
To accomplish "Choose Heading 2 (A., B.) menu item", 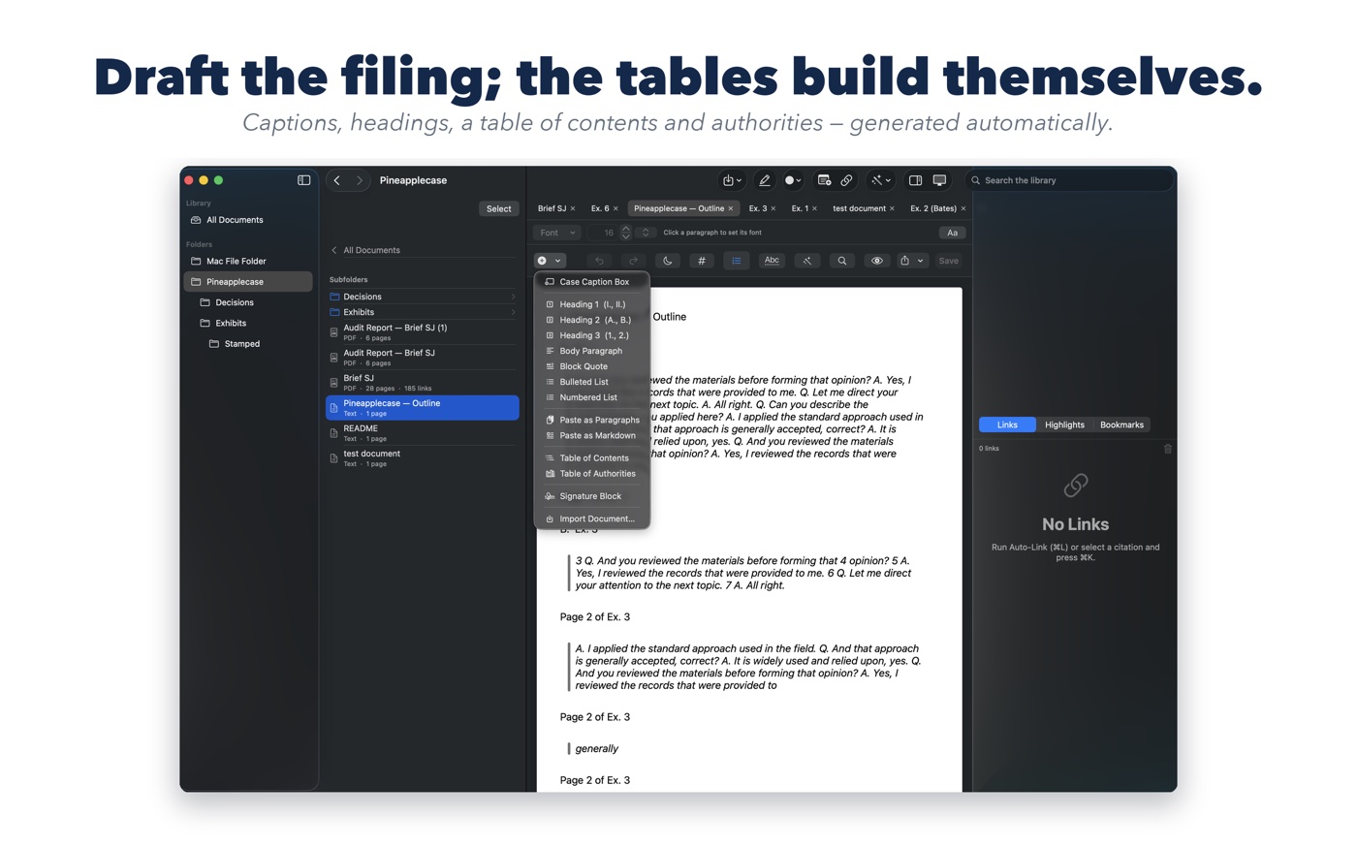I will click(x=592, y=320).
